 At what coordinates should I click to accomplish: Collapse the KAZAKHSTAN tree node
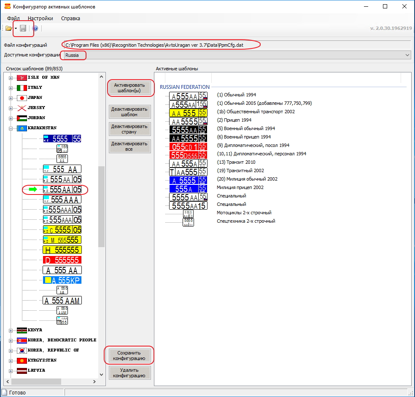[10, 128]
